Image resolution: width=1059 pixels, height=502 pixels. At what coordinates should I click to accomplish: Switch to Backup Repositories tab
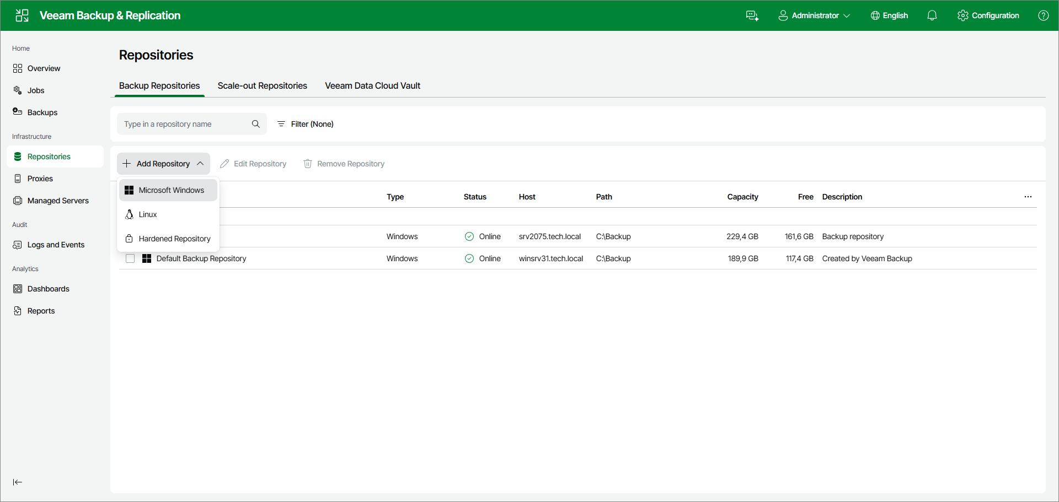click(x=159, y=85)
